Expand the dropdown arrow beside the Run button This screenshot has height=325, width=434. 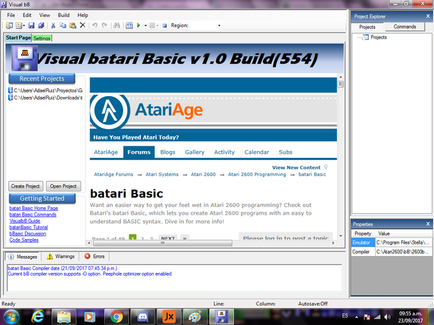[x=144, y=26]
